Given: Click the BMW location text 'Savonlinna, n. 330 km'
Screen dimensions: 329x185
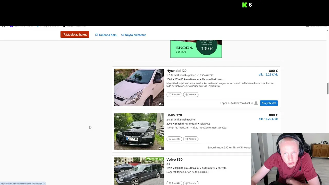Looking at the screenshot, I should point(220,147).
